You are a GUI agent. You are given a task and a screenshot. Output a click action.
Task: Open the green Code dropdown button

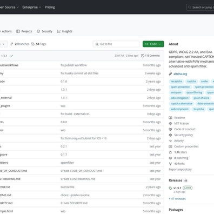point(153,44)
